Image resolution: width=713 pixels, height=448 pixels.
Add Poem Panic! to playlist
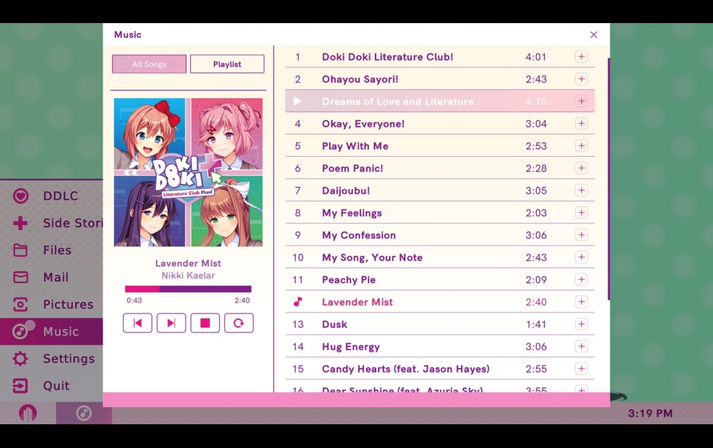(581, 168)
